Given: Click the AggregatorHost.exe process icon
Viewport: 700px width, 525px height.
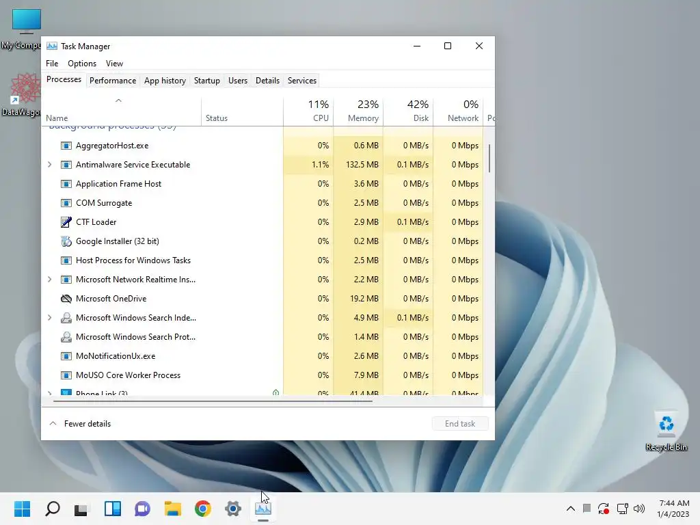Looking at the screenshot, I should pos(66,146).
